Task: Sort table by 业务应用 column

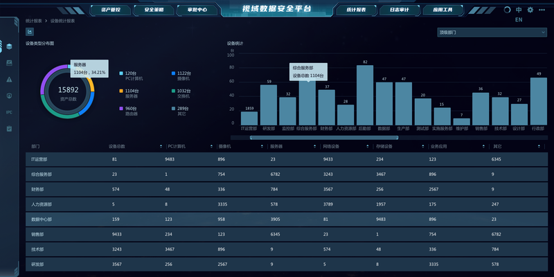Action: 483,146
